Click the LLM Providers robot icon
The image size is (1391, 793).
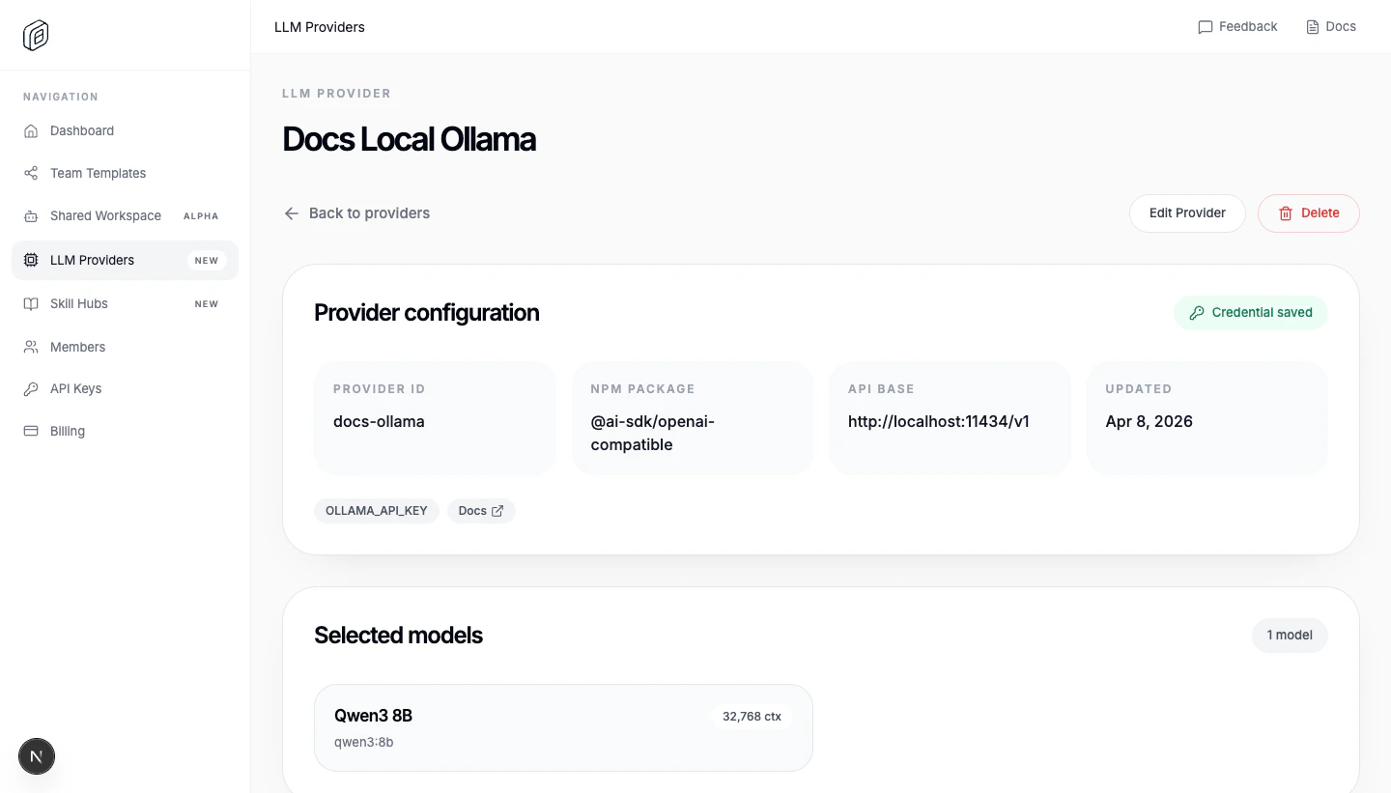pyautogui.click(x=30, y=260)
